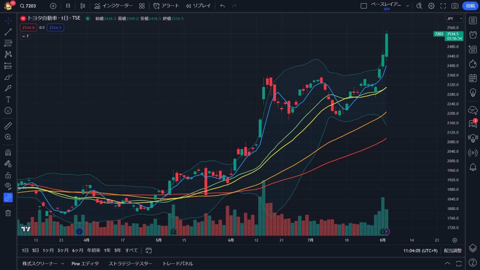This screenshot has width=480, height=270.
Task: Toggle hide all drawings eye icon
Action: pyautogui.click(x=8, y=186)
